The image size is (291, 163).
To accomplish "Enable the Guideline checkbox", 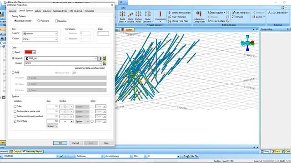I will point(56,21).
